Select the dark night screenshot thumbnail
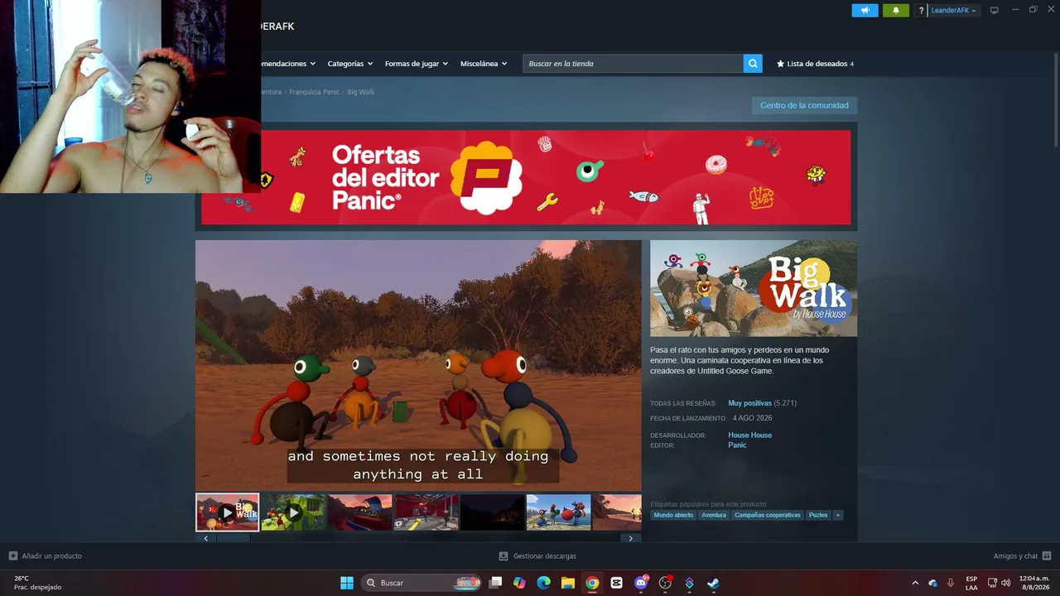This screenshot has height=596, width=1060. [493, 512]
